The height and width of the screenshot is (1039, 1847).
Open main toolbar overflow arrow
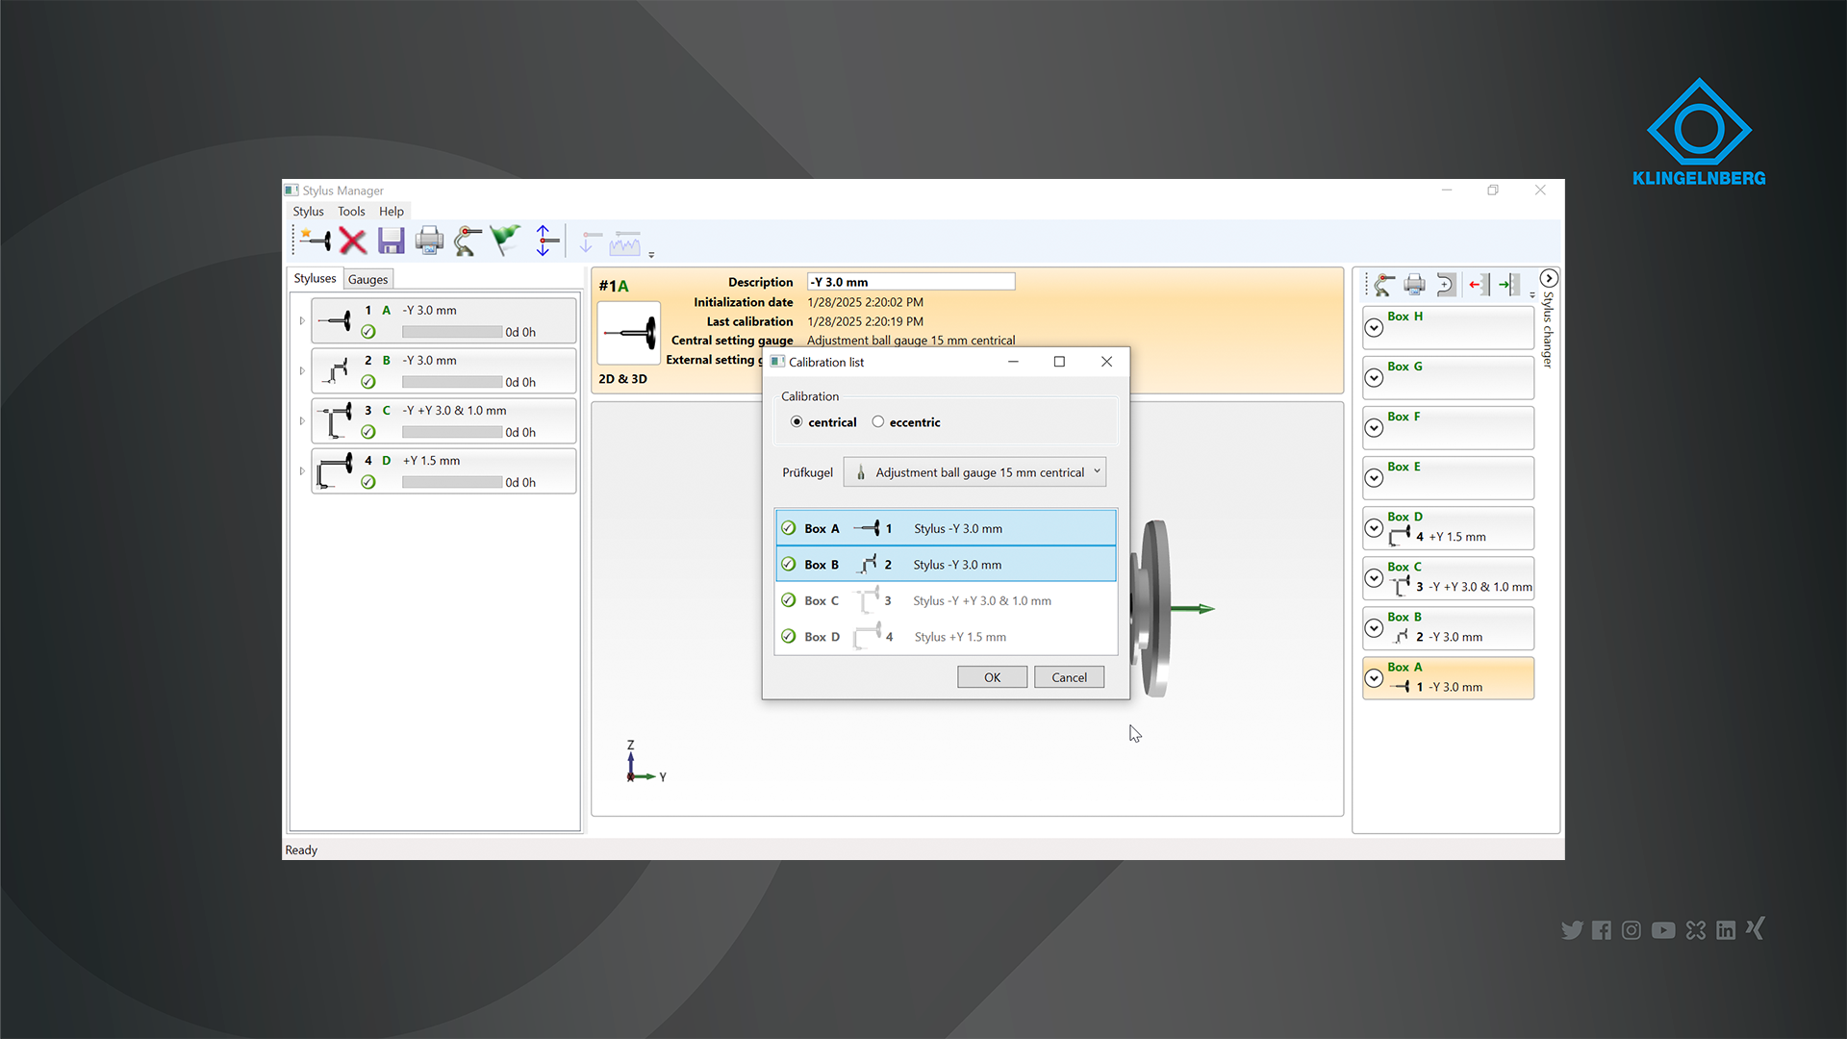click(651, 255)
